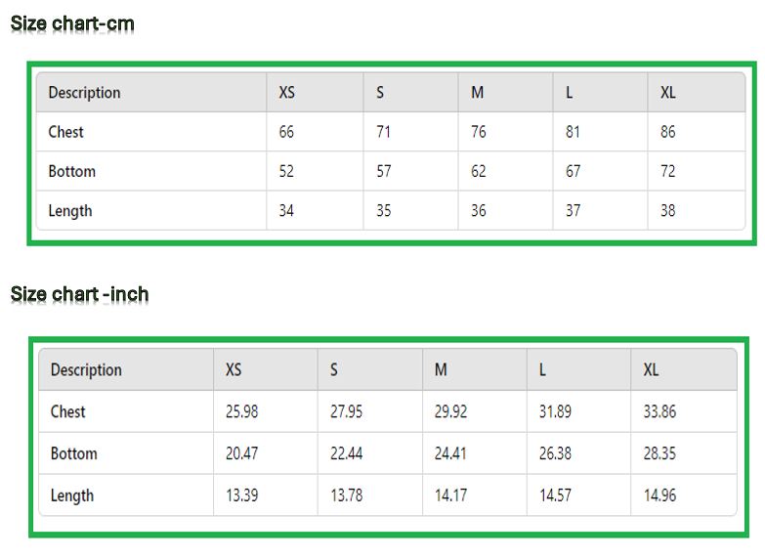This screenshot has width=765, height=559.
Task: Click the Chest row label in inch chart
Action: (67, 411)
